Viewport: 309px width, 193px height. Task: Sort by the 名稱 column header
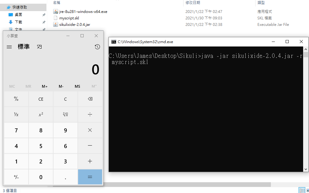point(57,2)
